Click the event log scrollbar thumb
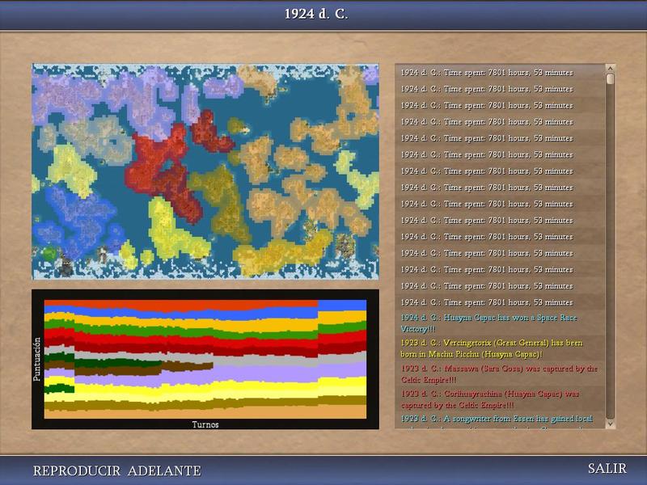This screenshot has height=485, width=647. [611, 79]
